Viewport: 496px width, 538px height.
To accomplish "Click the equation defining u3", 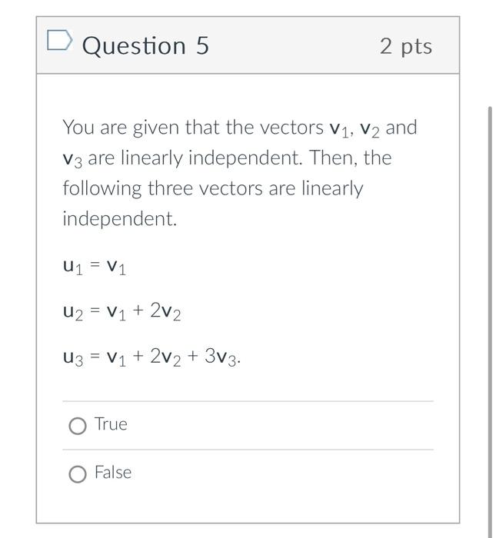I will (x=151, y=357).
